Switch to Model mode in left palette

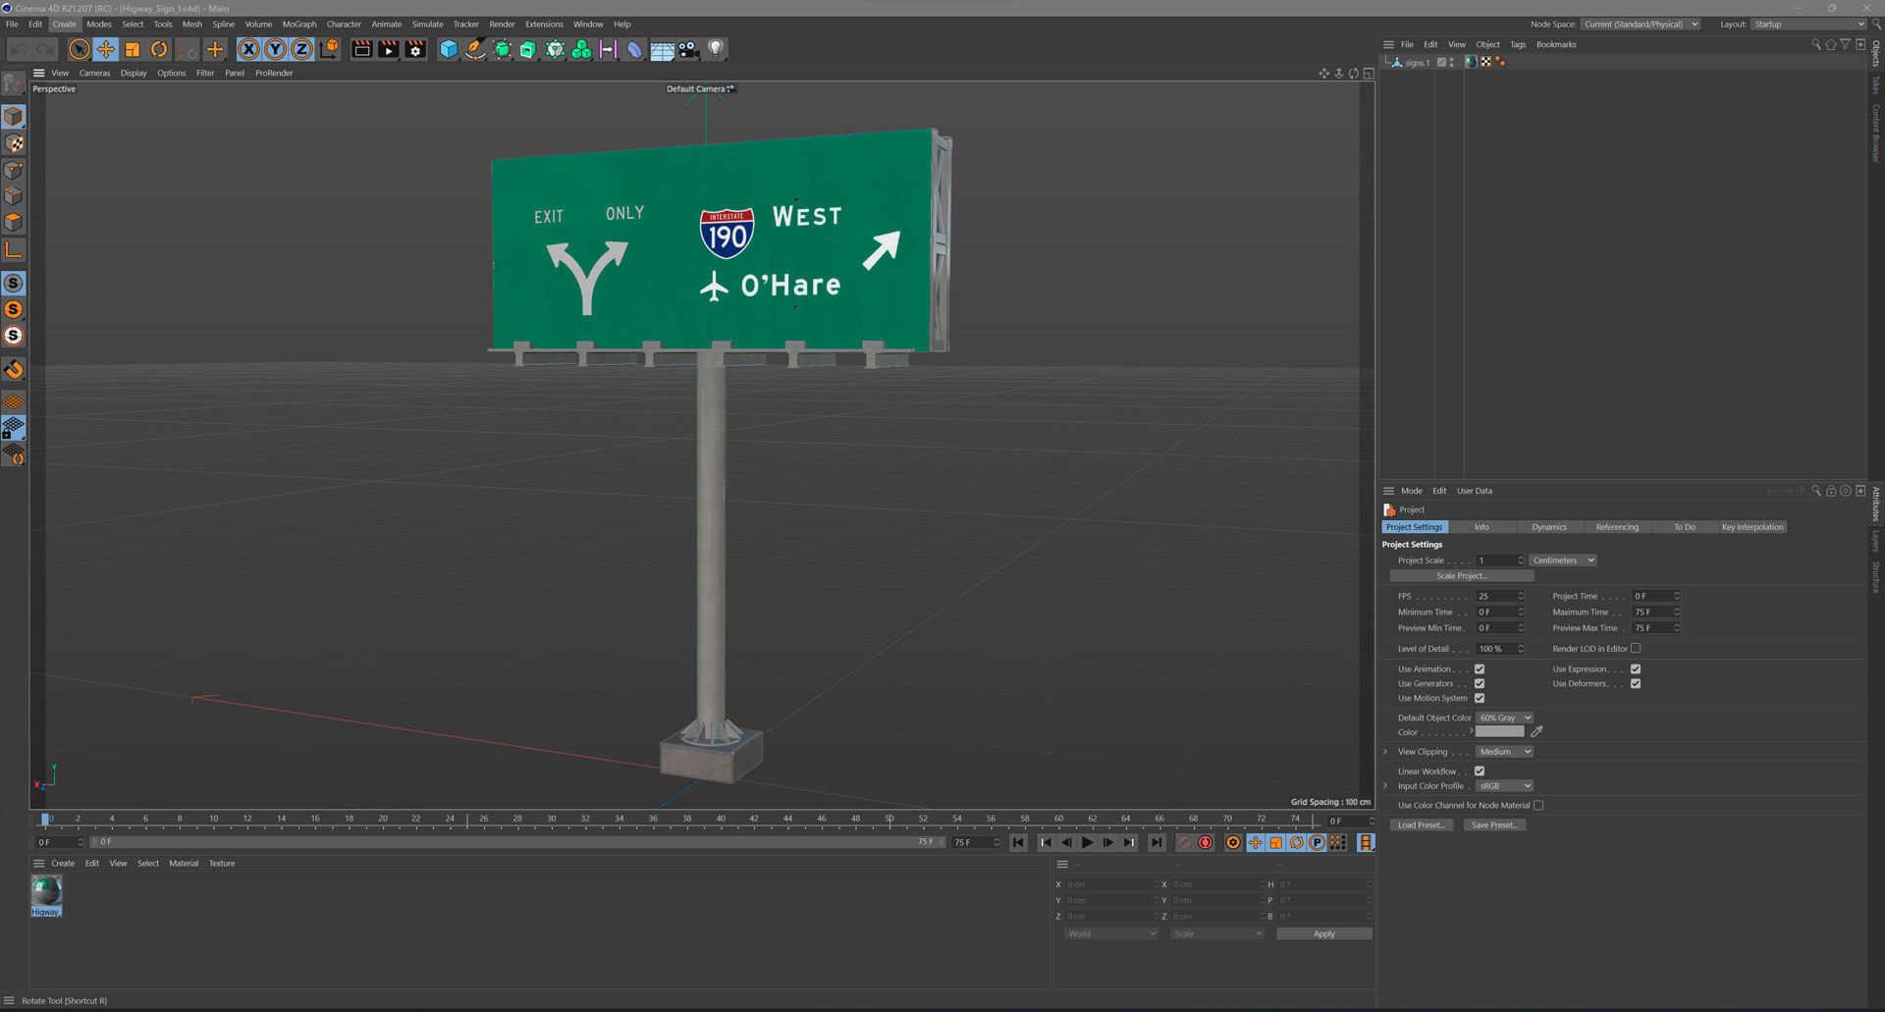[x=14, y=117]
